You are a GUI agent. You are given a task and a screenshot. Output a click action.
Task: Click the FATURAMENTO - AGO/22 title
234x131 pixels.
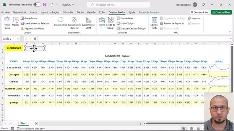coord(117,56)
